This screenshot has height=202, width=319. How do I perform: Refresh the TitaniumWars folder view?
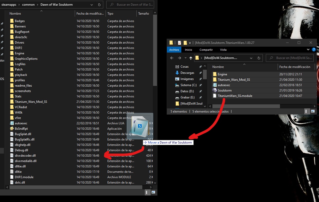pyautogui.click(x=259, y=58)
